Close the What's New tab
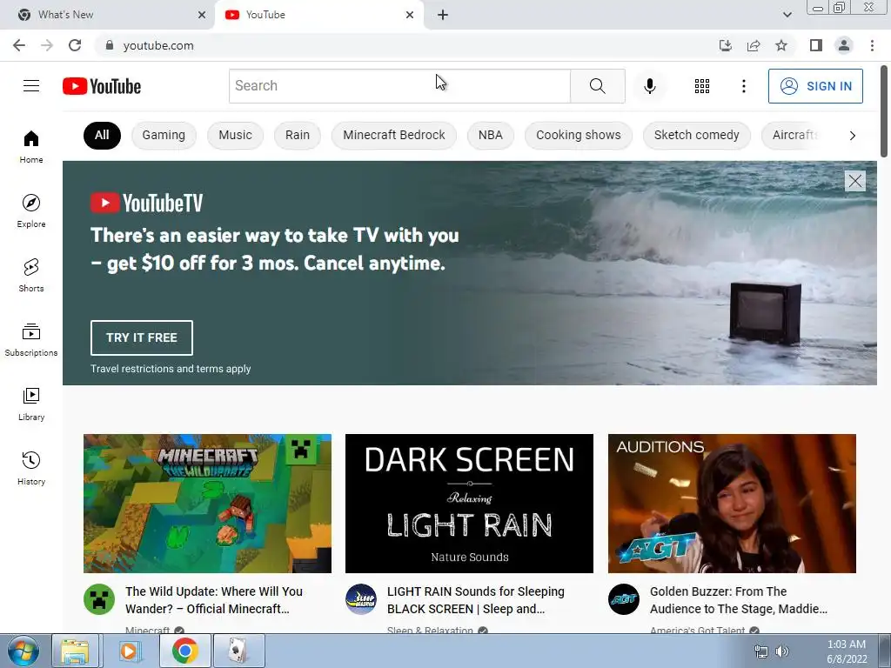Screen dimensions: 891x668 coord(202,15)
